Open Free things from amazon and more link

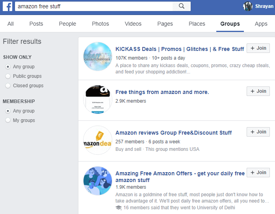click(x=162, y=92)
